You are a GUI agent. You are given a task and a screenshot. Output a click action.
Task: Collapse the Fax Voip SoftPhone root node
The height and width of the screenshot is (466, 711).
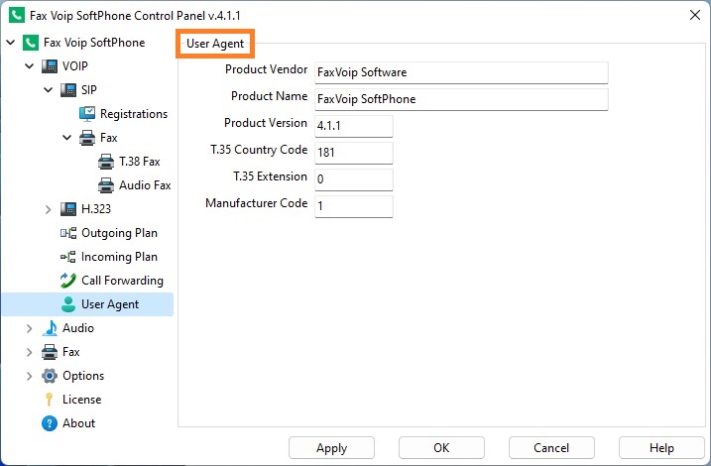tap(11, 43)
